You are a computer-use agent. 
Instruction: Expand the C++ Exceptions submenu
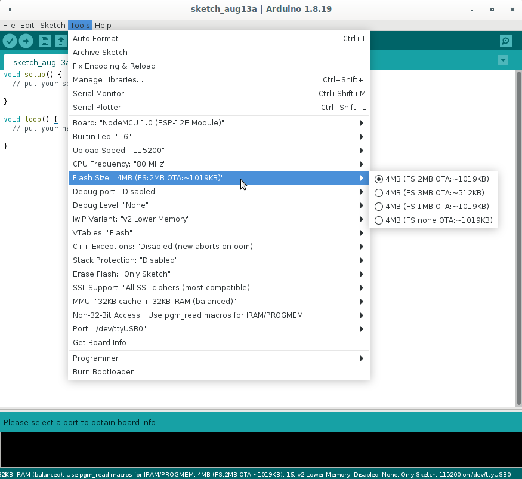219,246
